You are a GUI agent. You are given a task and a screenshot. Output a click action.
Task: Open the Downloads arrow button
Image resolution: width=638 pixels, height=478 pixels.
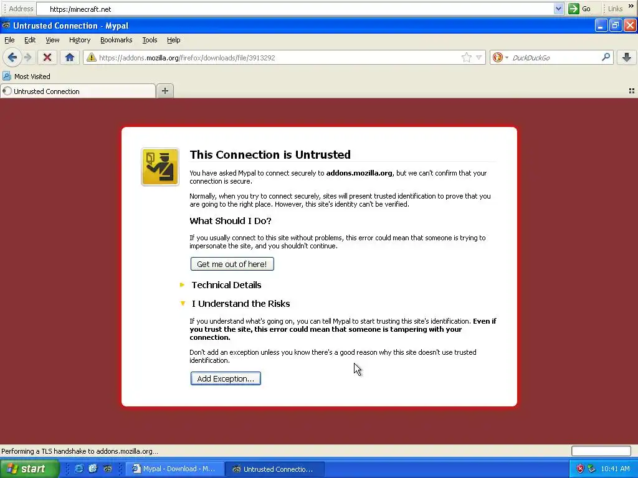(x=627, y=57)
